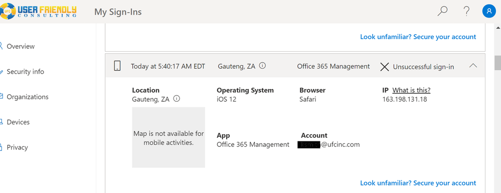Open the help question mark icon

tap(466, 12)
